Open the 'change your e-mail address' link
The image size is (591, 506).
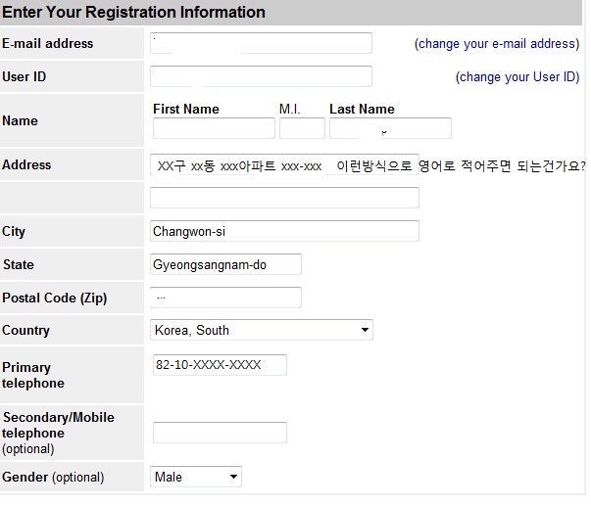[497, 44]
